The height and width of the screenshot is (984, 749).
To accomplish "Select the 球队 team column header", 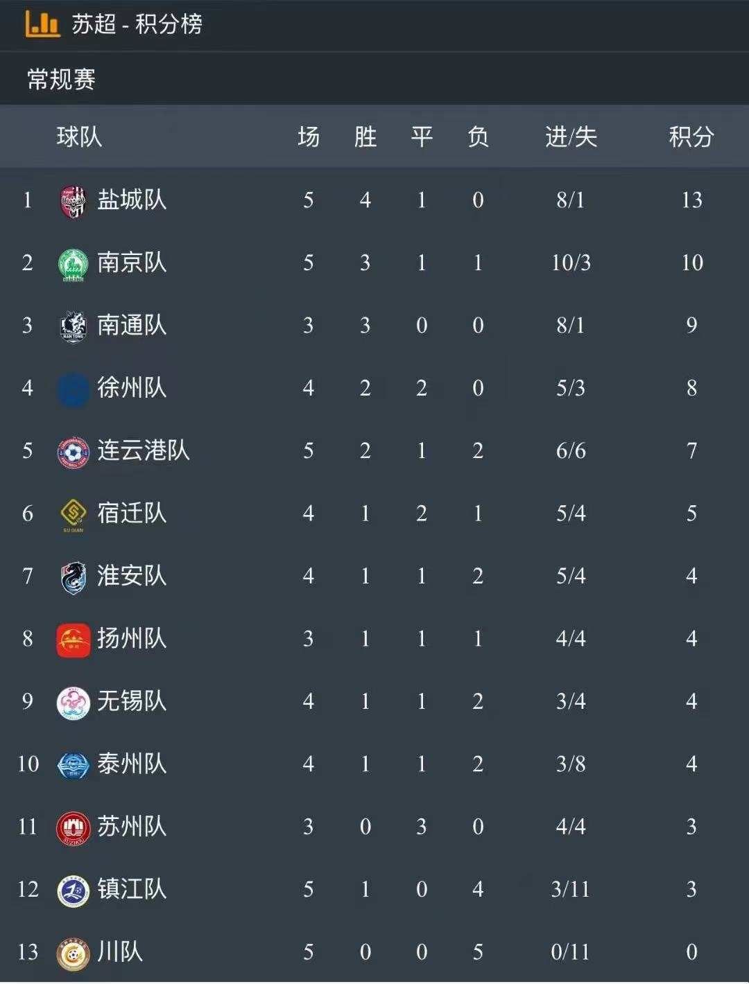I will (x=79, y=137).
